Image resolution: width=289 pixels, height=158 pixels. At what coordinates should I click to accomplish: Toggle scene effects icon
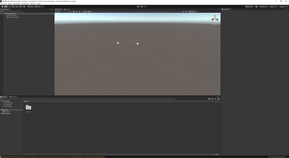tap(79, 12)
